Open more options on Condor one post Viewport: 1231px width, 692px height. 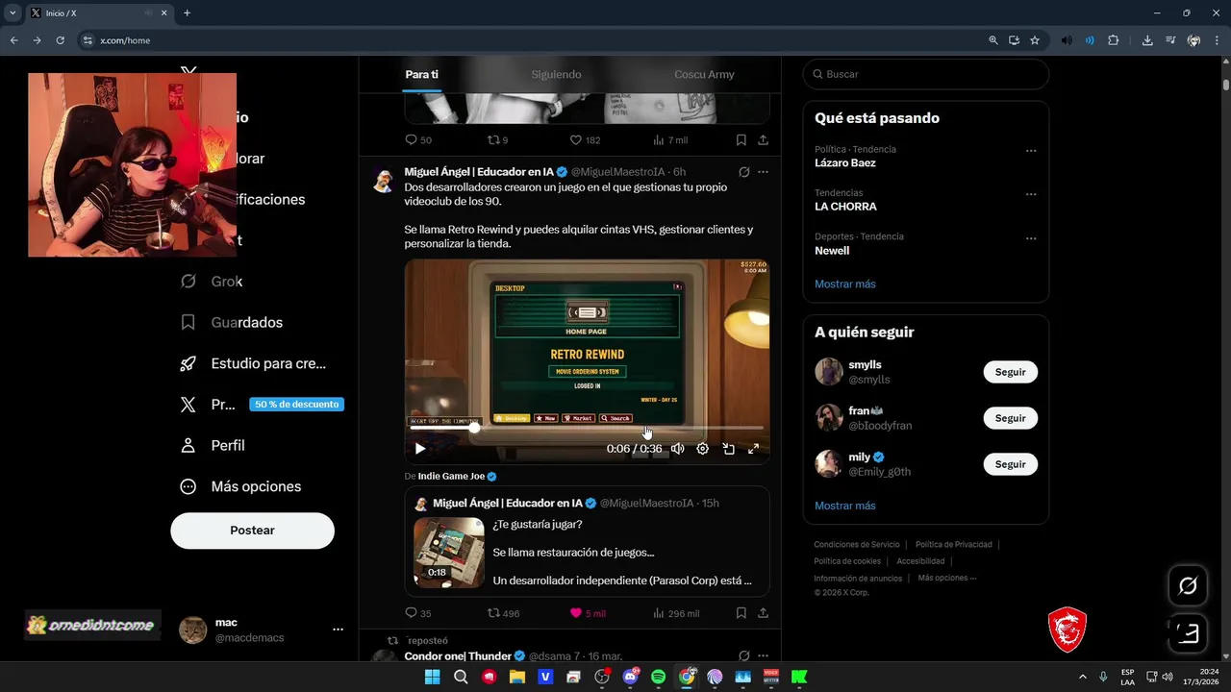click(x=763, y=655)
